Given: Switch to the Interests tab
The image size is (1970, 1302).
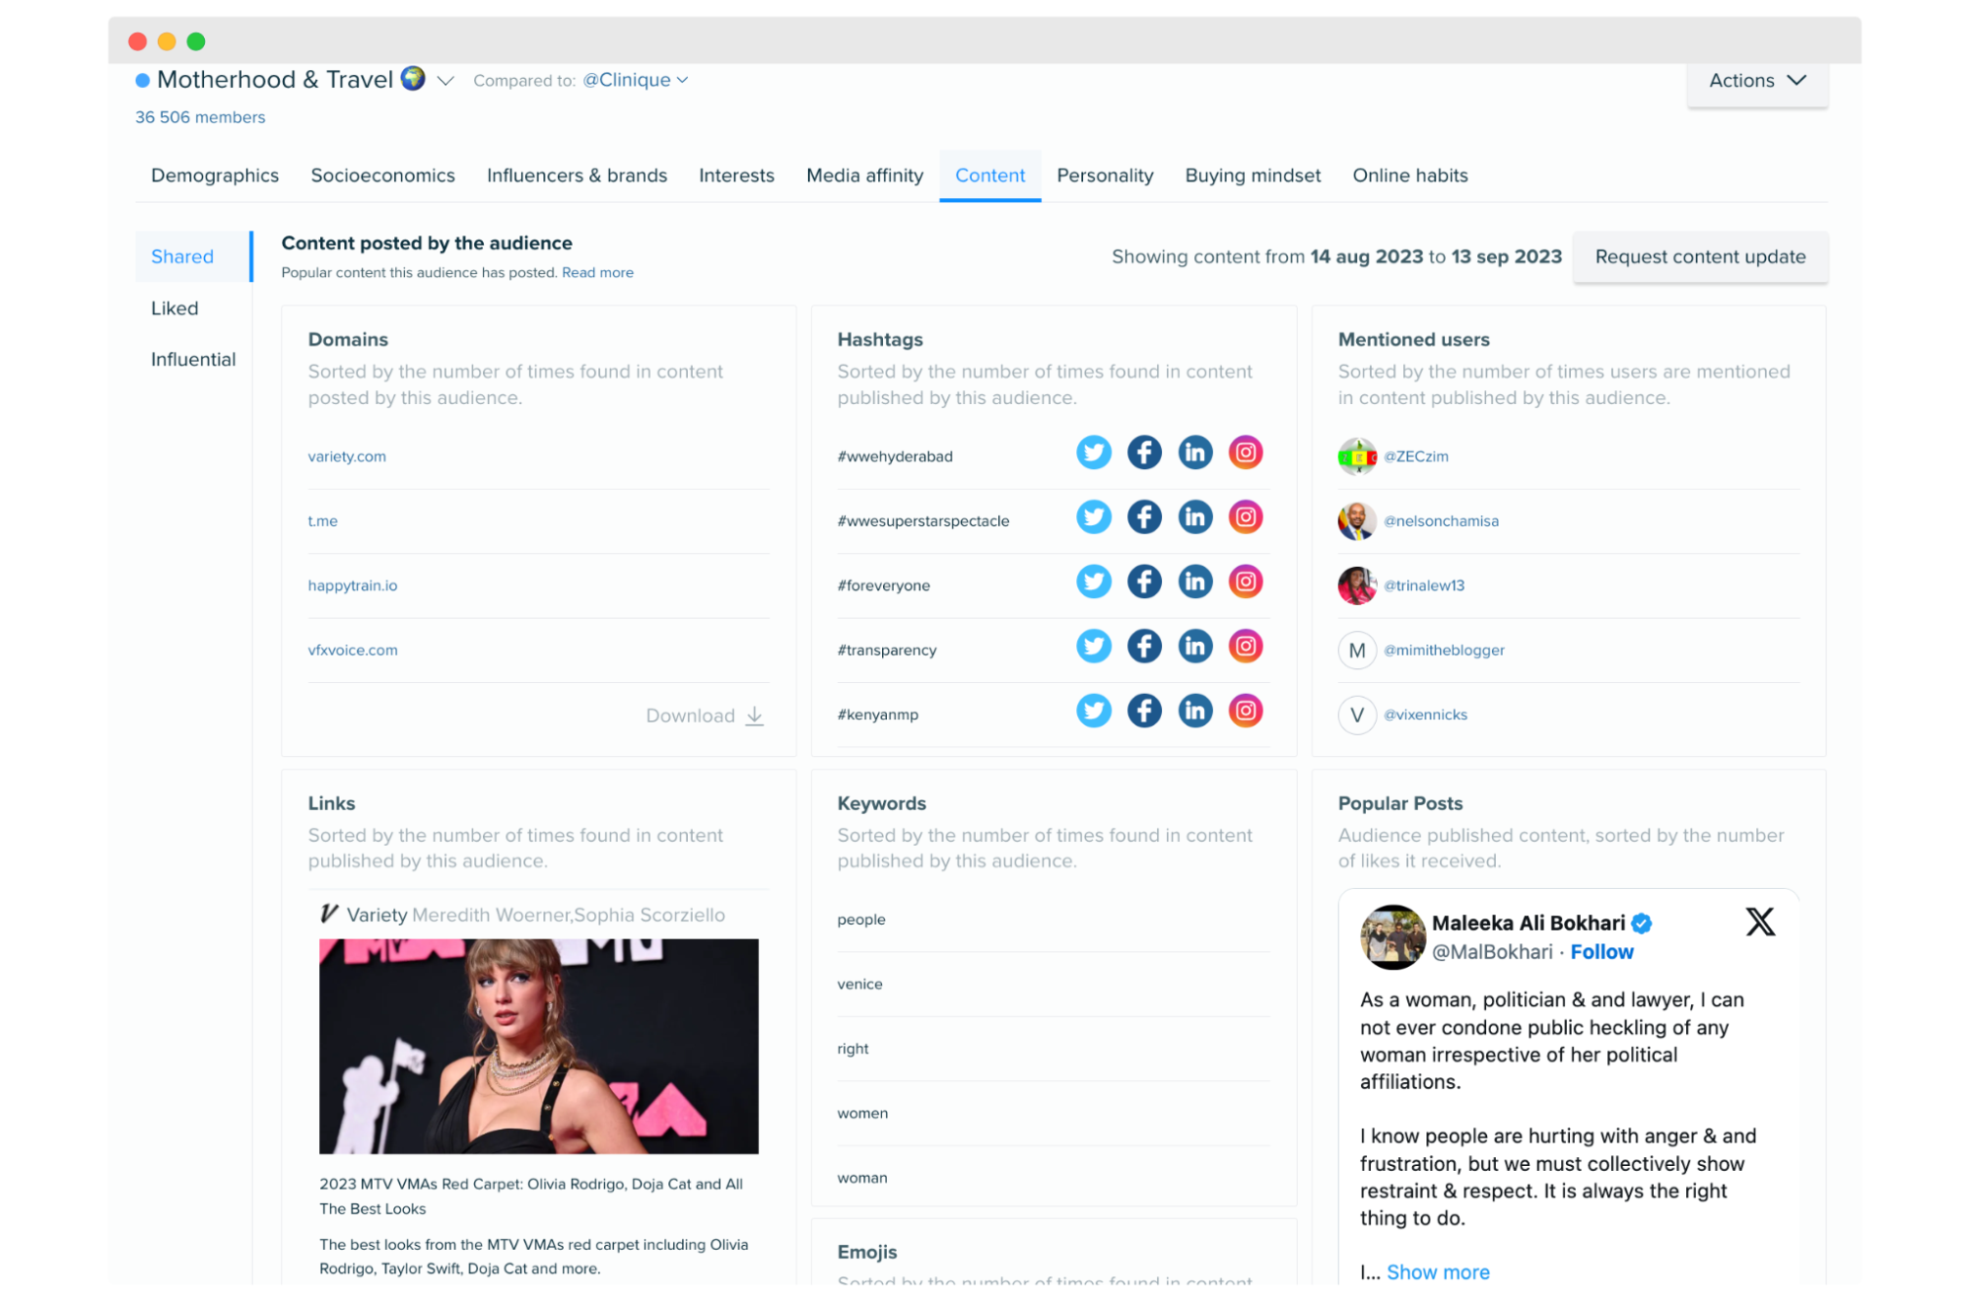Looking at the screenshot, I should (736, 174).
